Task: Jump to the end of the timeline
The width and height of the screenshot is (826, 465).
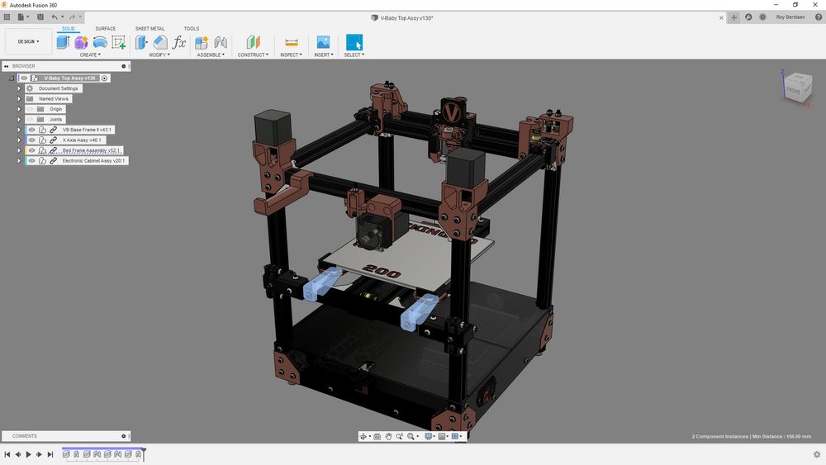Action: pos(50,454)
